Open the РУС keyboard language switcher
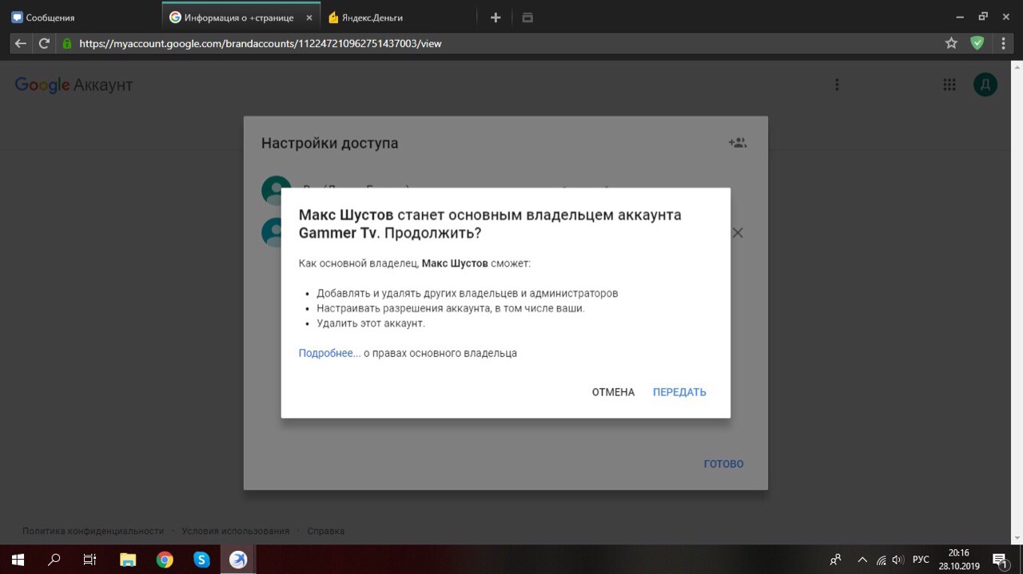This screenshot has height=574, width=1023. point(921,560)
